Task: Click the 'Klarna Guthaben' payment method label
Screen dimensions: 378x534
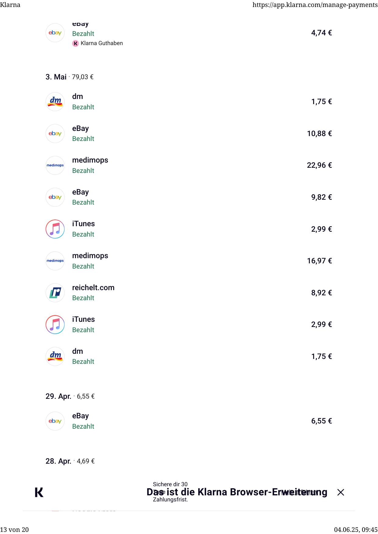Action: [x=102, y=43]
